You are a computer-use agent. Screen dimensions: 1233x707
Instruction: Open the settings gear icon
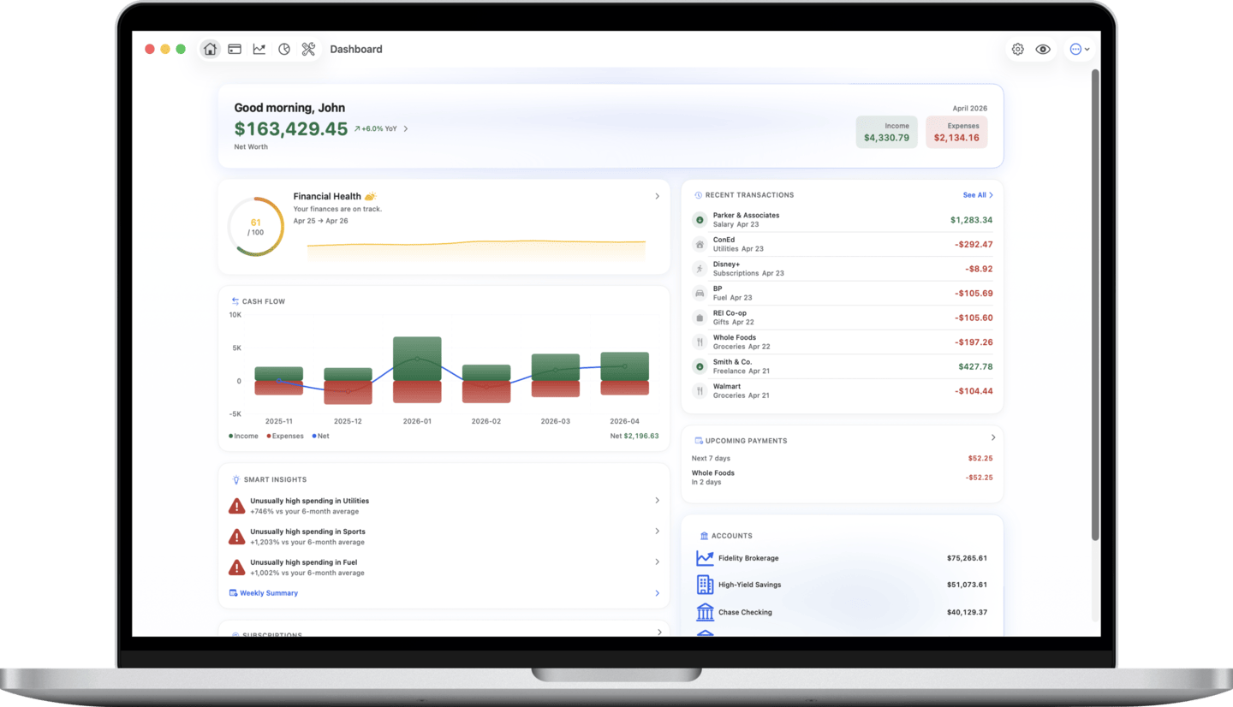point(1018,50)
